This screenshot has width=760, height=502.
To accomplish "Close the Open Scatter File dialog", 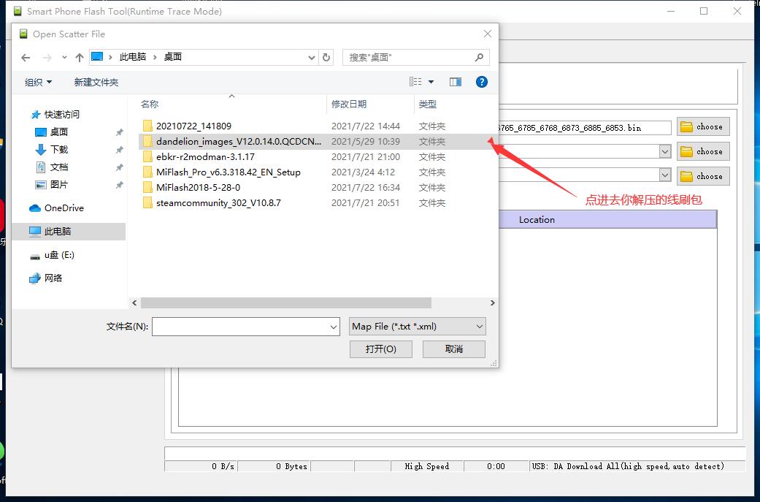I will point(487,34).
